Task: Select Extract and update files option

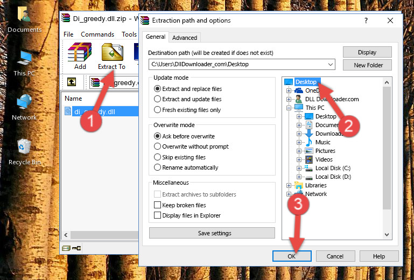Action: click(157, 99)
